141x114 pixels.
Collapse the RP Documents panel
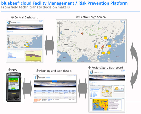point(95,88)
